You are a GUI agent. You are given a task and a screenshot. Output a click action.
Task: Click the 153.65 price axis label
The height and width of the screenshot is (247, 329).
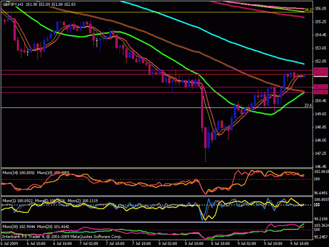pyautogui.click(x=321, y=48)
